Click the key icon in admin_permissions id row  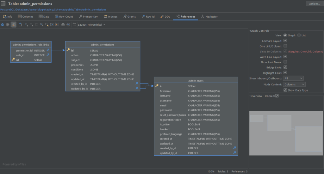click(68, 50)
